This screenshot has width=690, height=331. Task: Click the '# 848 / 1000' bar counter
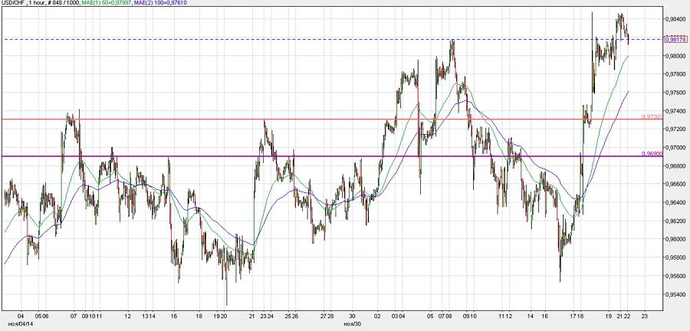62,2
